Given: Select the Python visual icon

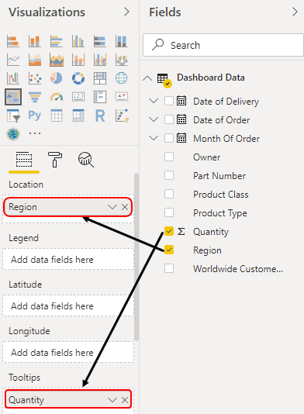Looking at the screenshot, I should click(x=35, y=116).
